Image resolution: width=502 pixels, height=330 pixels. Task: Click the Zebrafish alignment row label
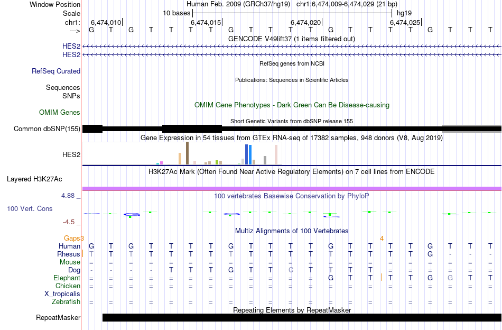pos(66,302)
